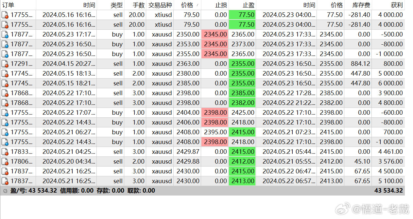Select the 盈/亏 43 534.32 summary row text
Screen dimensions: 413x219
pyautogui.click(x=33, y=191)
